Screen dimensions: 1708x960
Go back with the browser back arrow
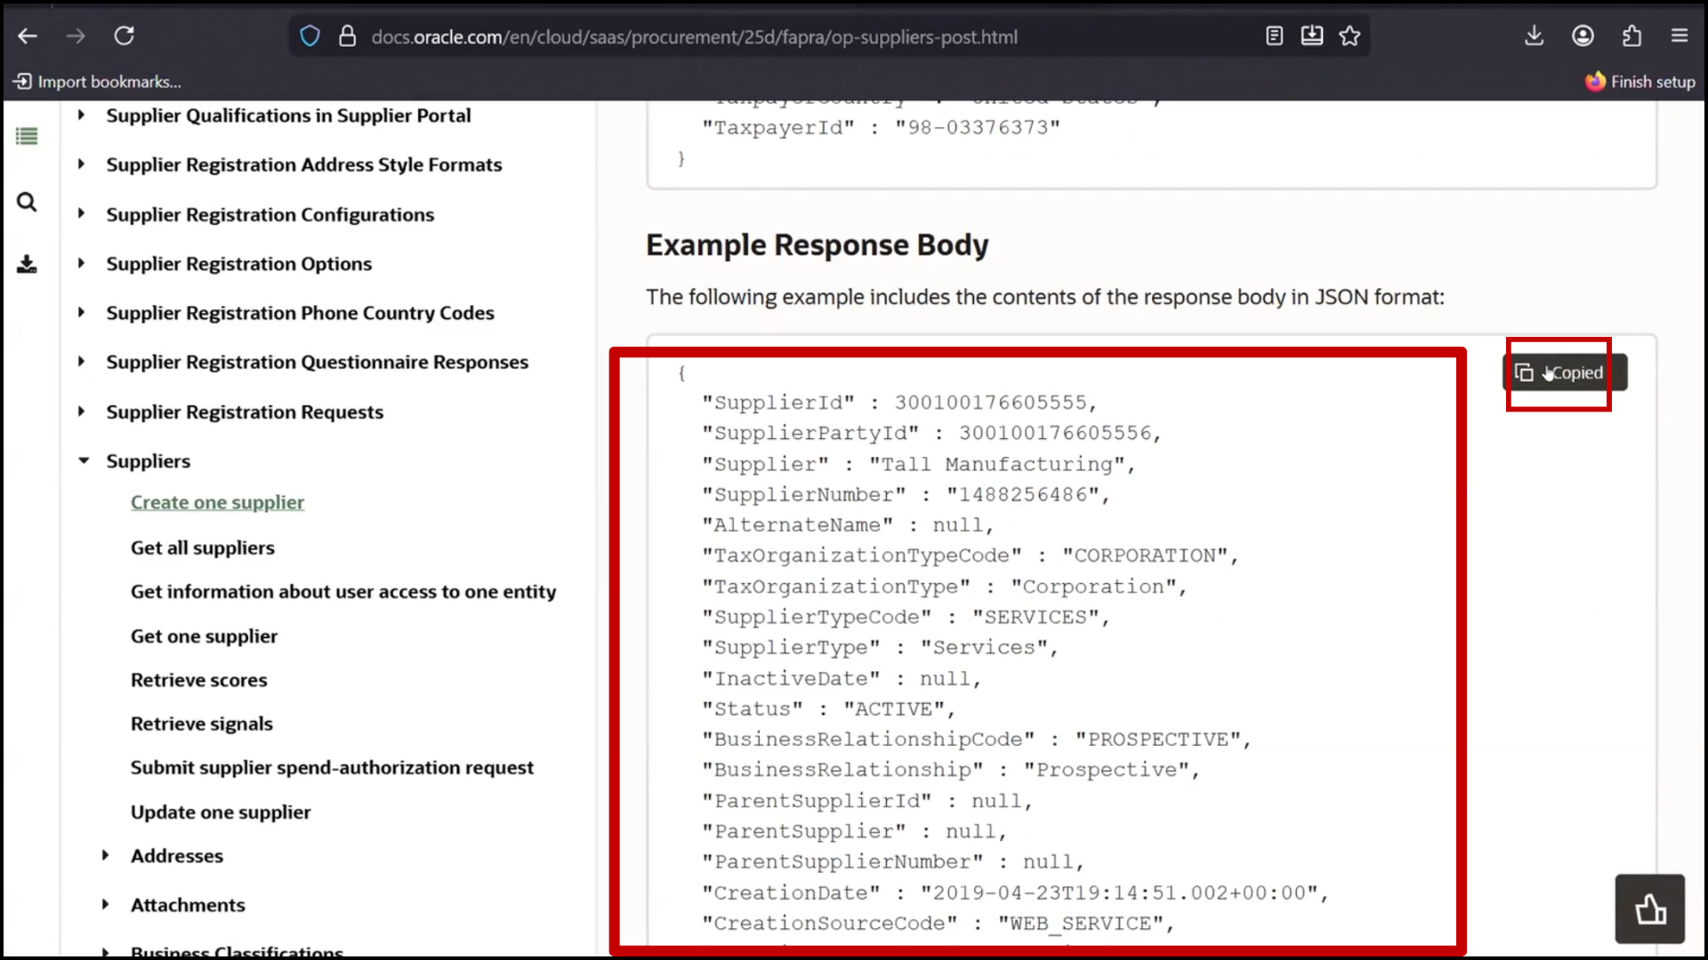click(x=28, y=36)
